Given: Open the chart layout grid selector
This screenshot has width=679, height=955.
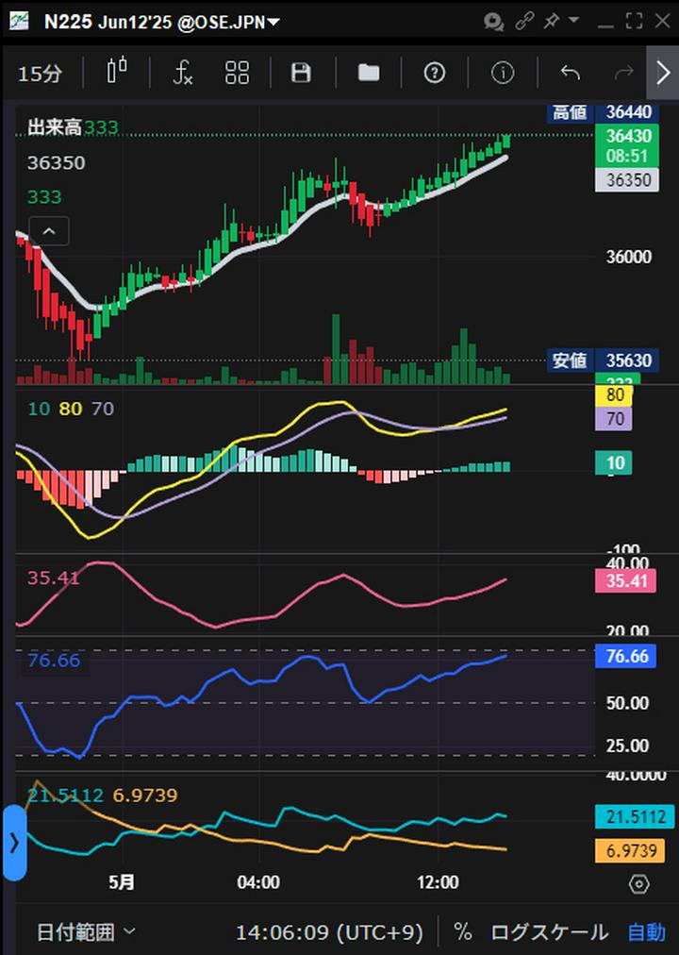Looking at the screenshot, I should point(237,73).
